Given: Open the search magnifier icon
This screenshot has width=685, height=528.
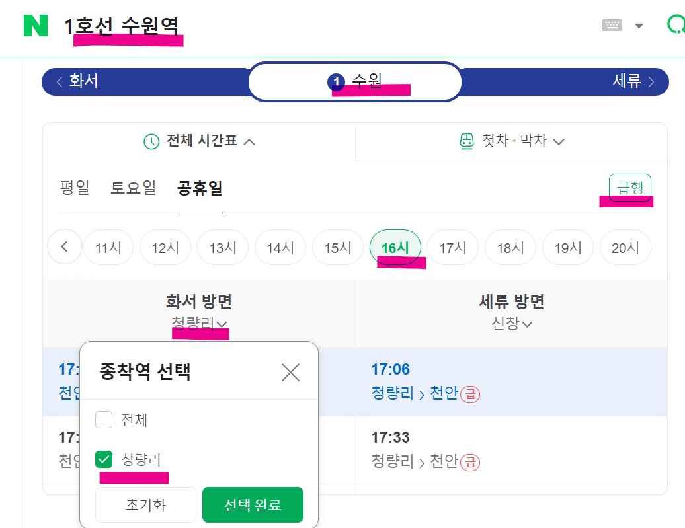Looking at the screenshot, I should click(677, 24).
